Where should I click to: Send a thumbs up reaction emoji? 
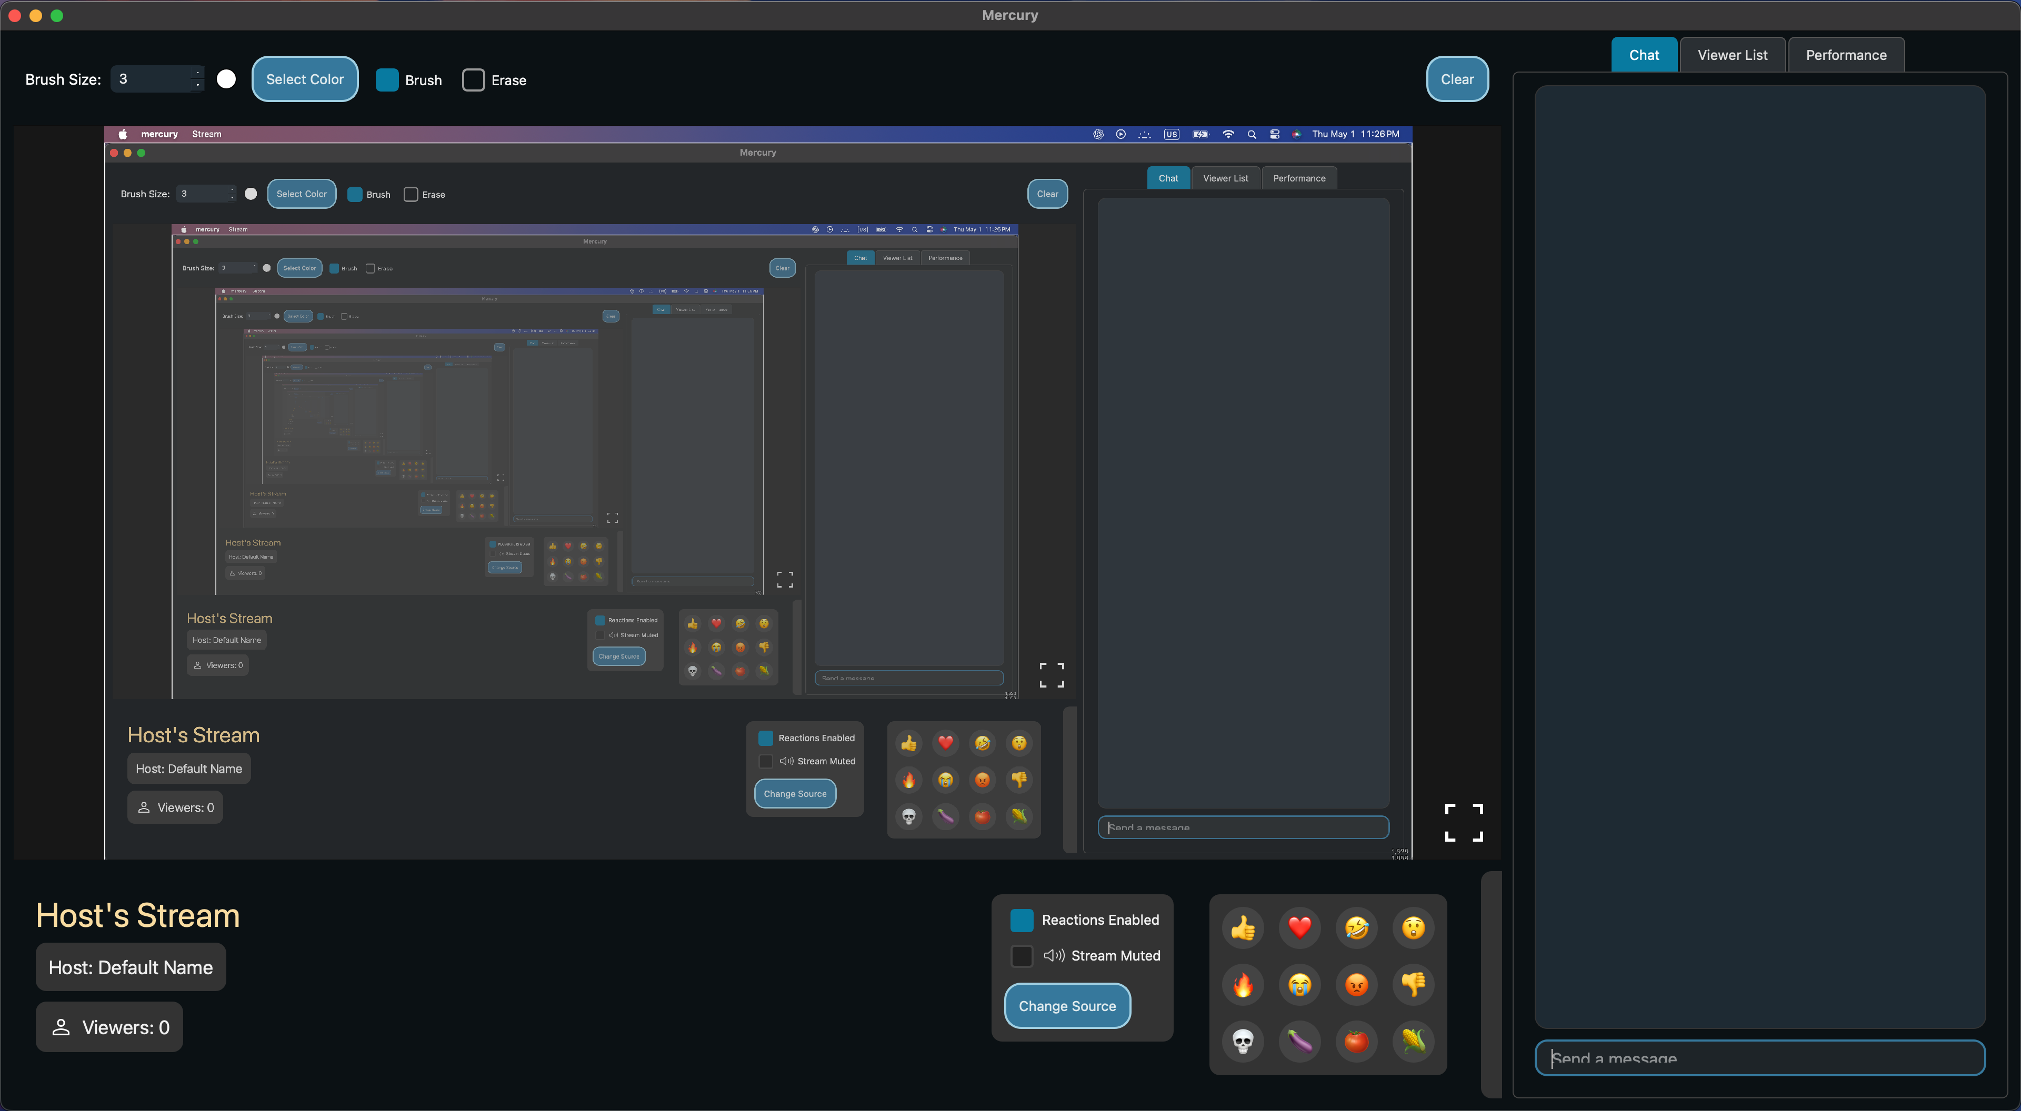pyautogui.click(x=1244, y=927)
